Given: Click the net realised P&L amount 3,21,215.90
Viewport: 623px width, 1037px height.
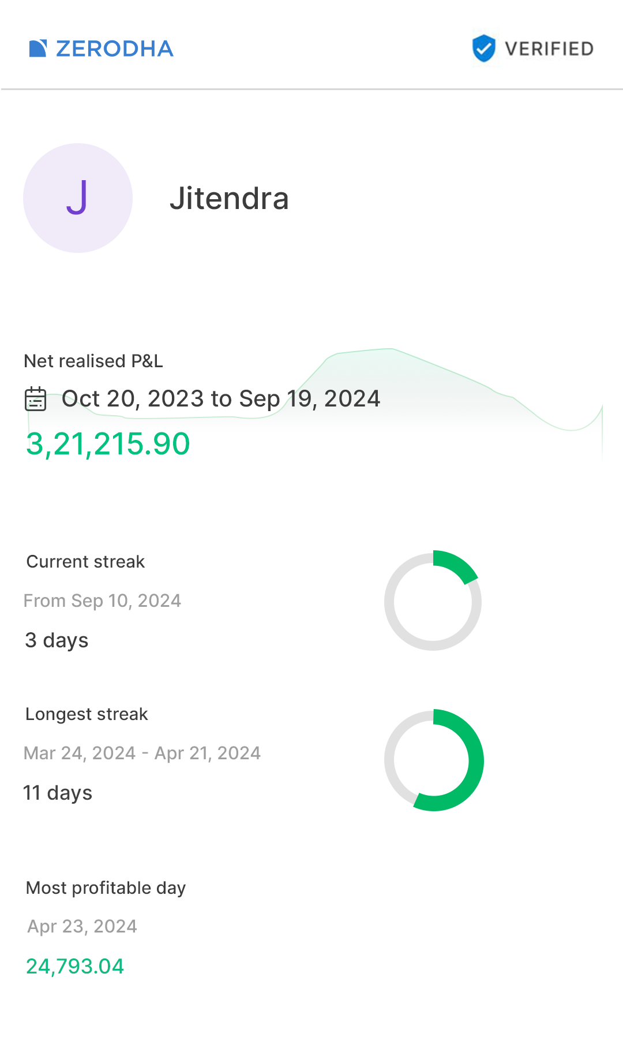Looking at the screenshot, I should (108, 444).
